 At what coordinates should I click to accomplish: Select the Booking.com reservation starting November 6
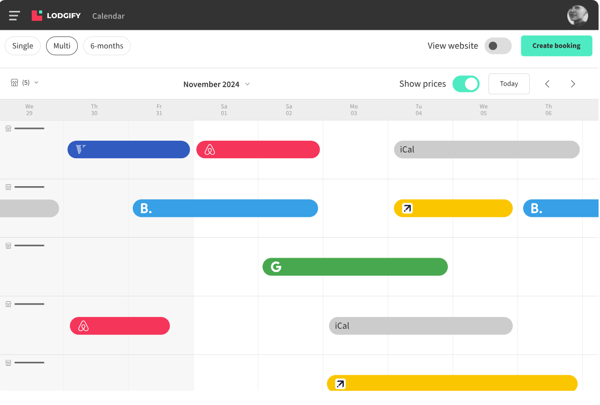pyautogui.click(x=560, y=208)
